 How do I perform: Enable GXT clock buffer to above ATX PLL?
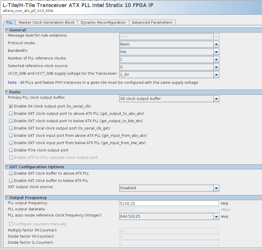(11, 173)
